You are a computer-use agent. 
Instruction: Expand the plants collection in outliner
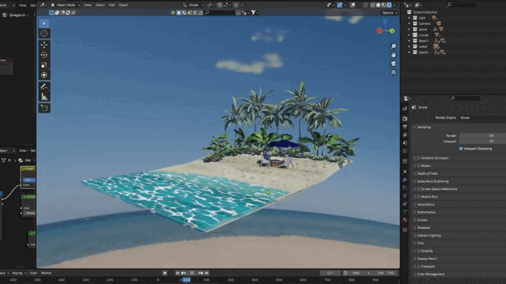[409, 52]
